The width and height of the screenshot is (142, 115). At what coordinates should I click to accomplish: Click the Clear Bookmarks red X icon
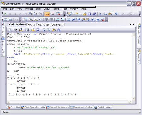pos(102,19)
